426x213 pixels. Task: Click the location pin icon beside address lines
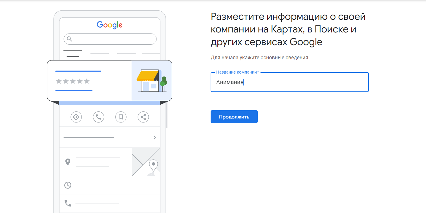pos(68,162)
